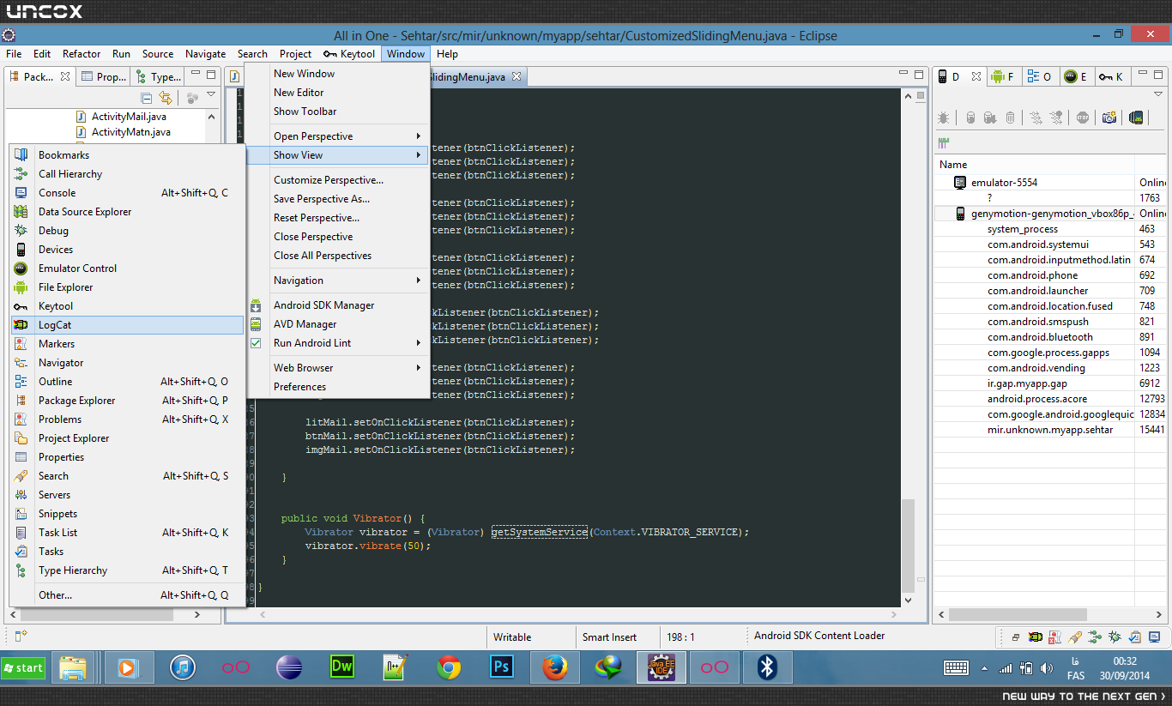This screenshot has height=706, width=1172.
Task: Click the Cause GC trash icon in Devices
Action: point(1010,118)
